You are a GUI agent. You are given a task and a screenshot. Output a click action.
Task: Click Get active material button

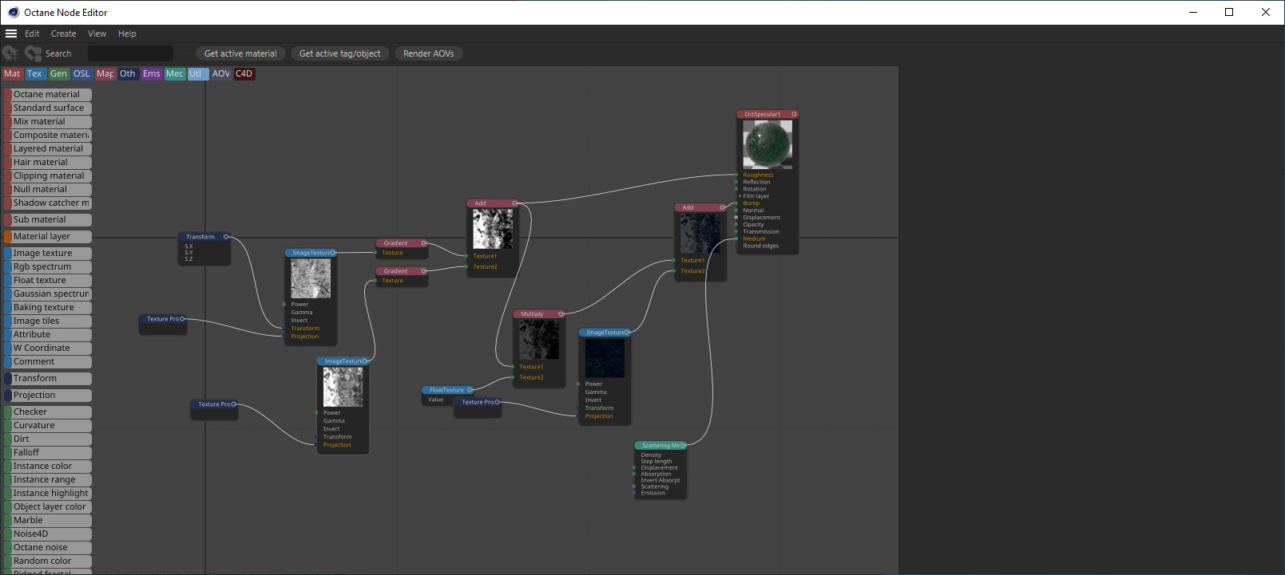pyautogui.click(x=240, y=53)
